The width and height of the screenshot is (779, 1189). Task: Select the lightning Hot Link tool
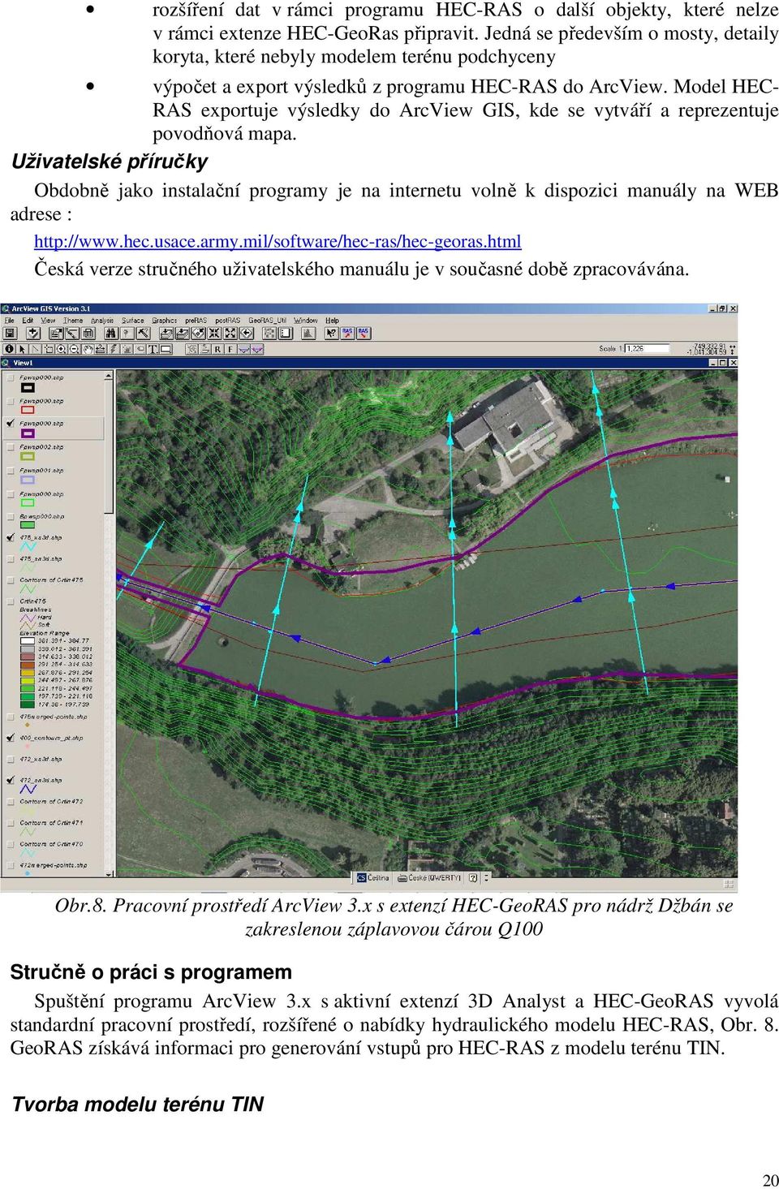tap(113, 349)
